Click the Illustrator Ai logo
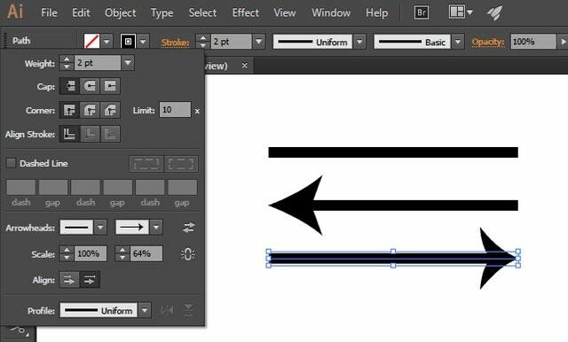 [x=15, y=12]
